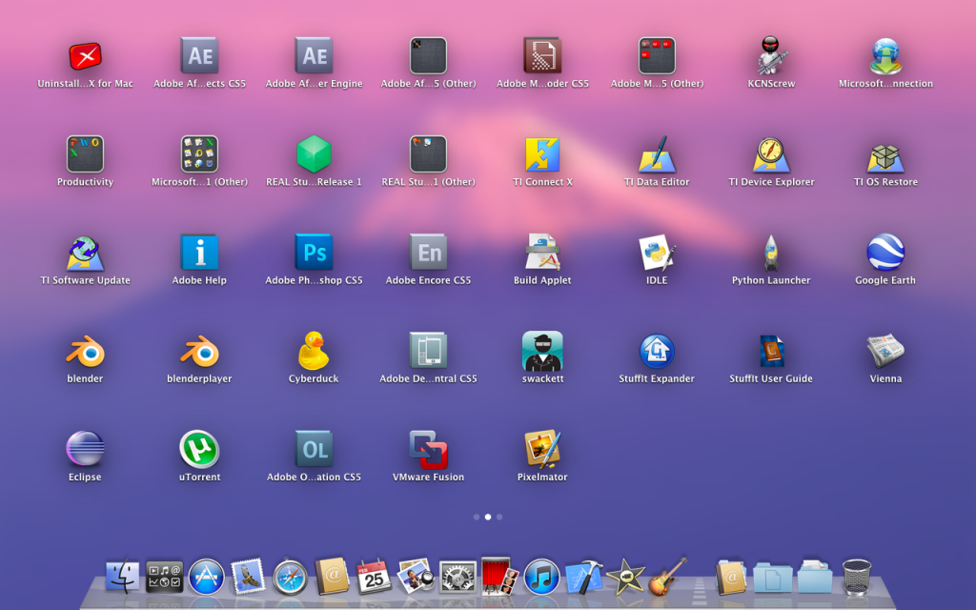The width and height of the screenshot is (976, 610).
Task: Open Finder from the Dock
Action: [123, 577]
